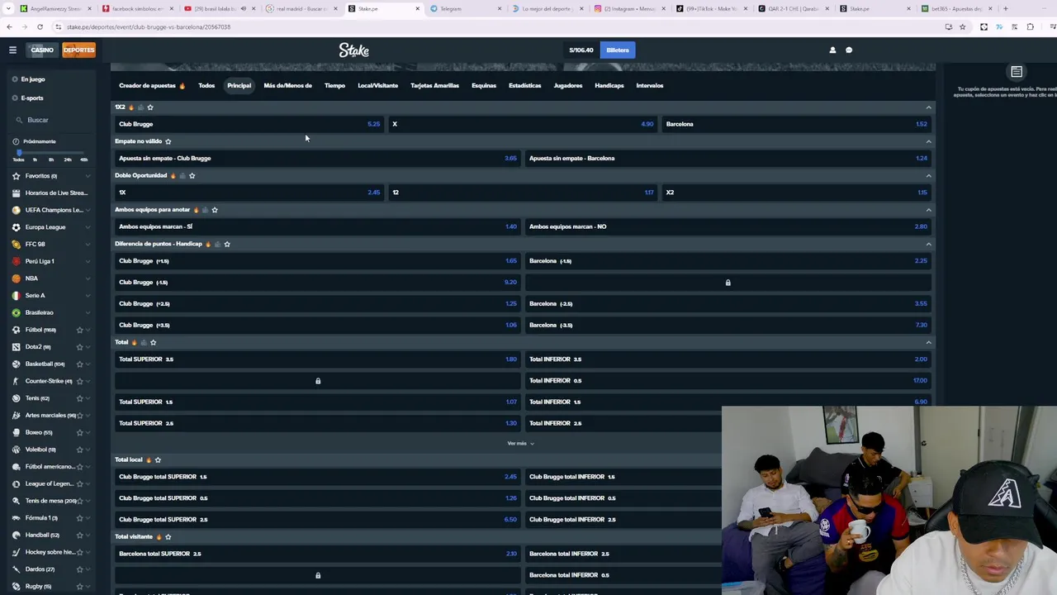Go to the DEPORTES section
Viewport: 1057px width, 595px height.
(x=79, y=50)
